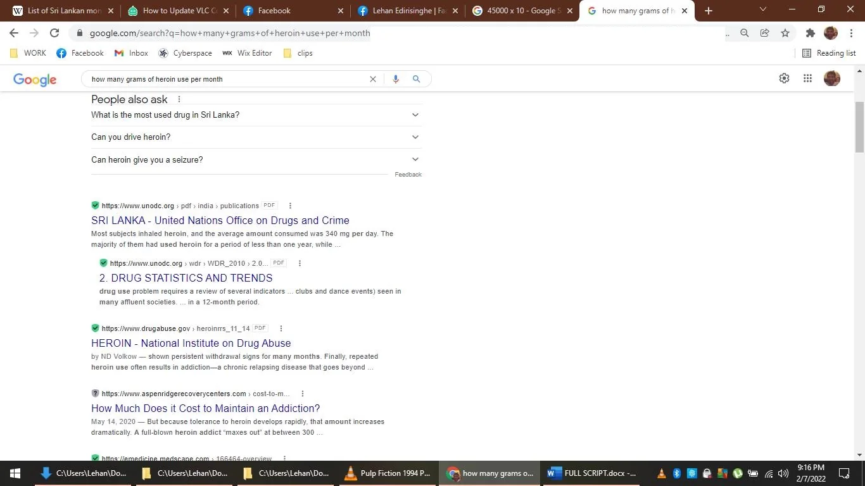Switch to the Lehan Edirisinghe tab
The image size is (865, 486).
click(407, 11)
